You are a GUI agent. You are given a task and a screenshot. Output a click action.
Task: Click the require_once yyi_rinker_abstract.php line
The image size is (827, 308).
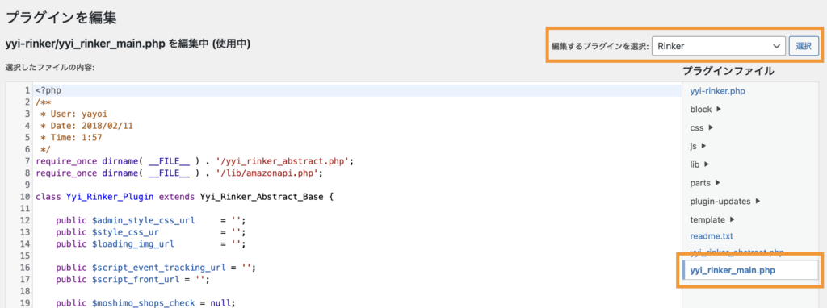(194, 161)
